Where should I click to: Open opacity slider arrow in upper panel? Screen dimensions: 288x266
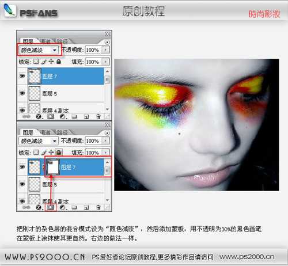pyautogui.click(x=105, y=50)
